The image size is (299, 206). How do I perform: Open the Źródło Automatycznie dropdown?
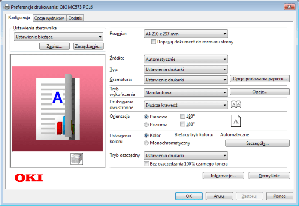pos(186,59)
